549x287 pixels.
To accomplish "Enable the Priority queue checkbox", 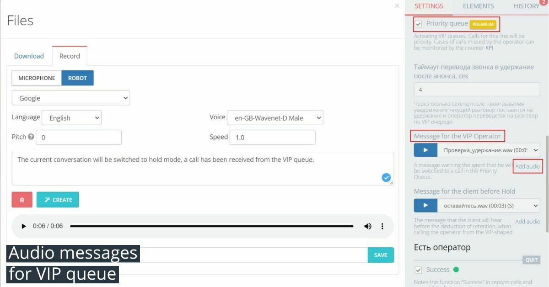I will (418, 23).
